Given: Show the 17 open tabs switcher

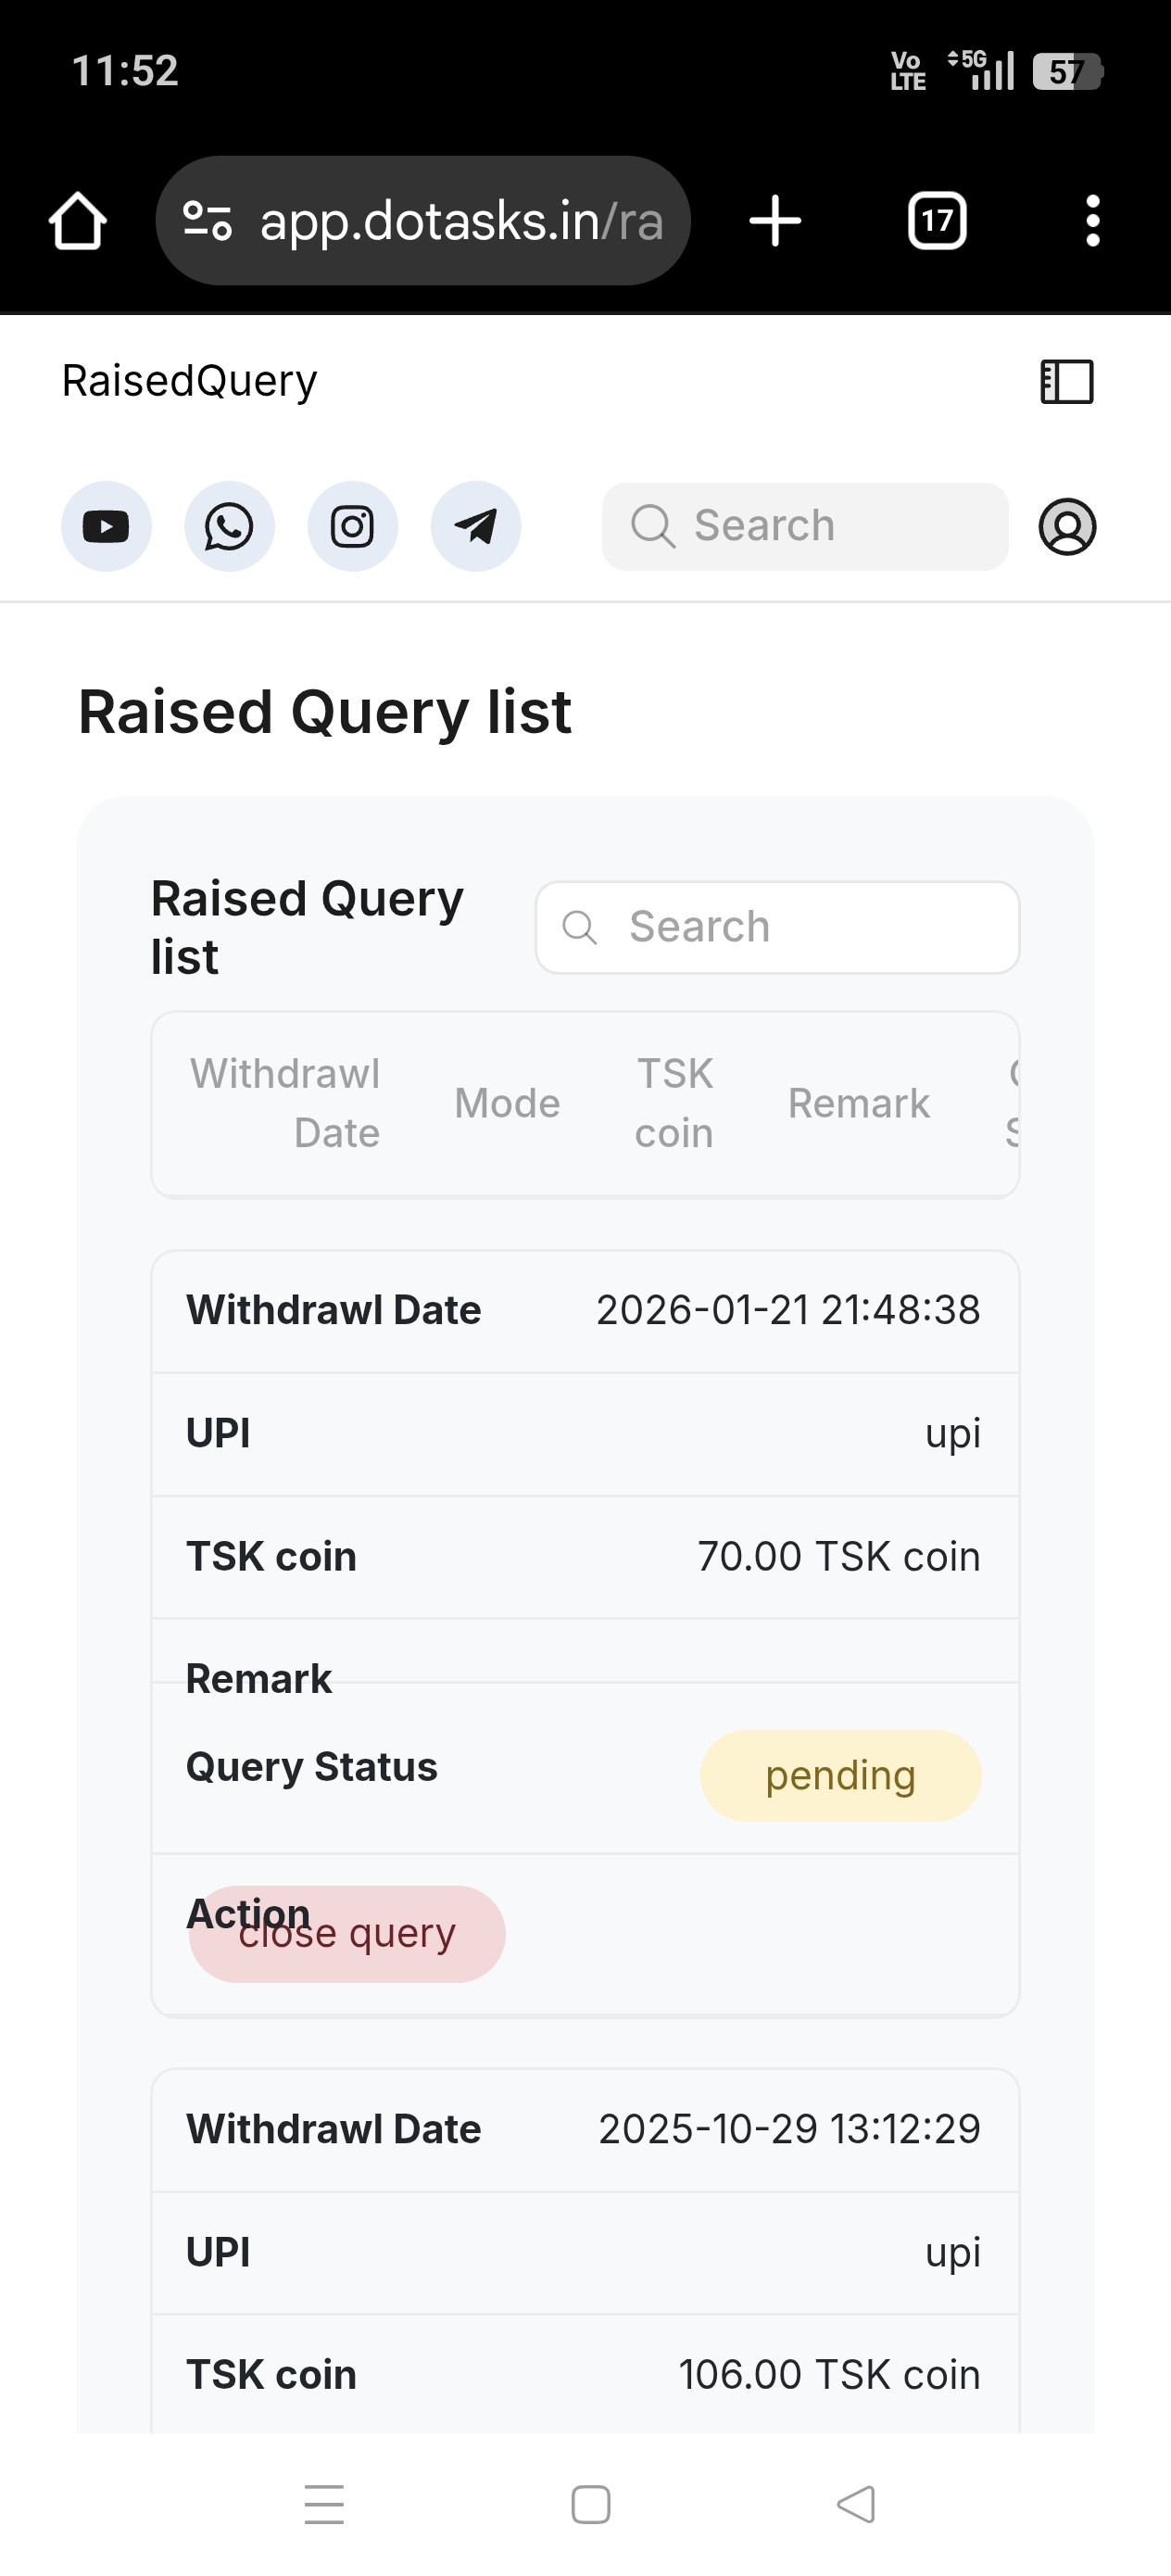Looking at the screenshot, I should (937, 221).
